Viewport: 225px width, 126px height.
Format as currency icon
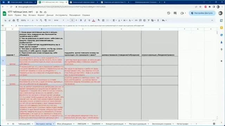click(33, 20)
